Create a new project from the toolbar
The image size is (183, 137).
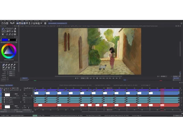[2, 23]
